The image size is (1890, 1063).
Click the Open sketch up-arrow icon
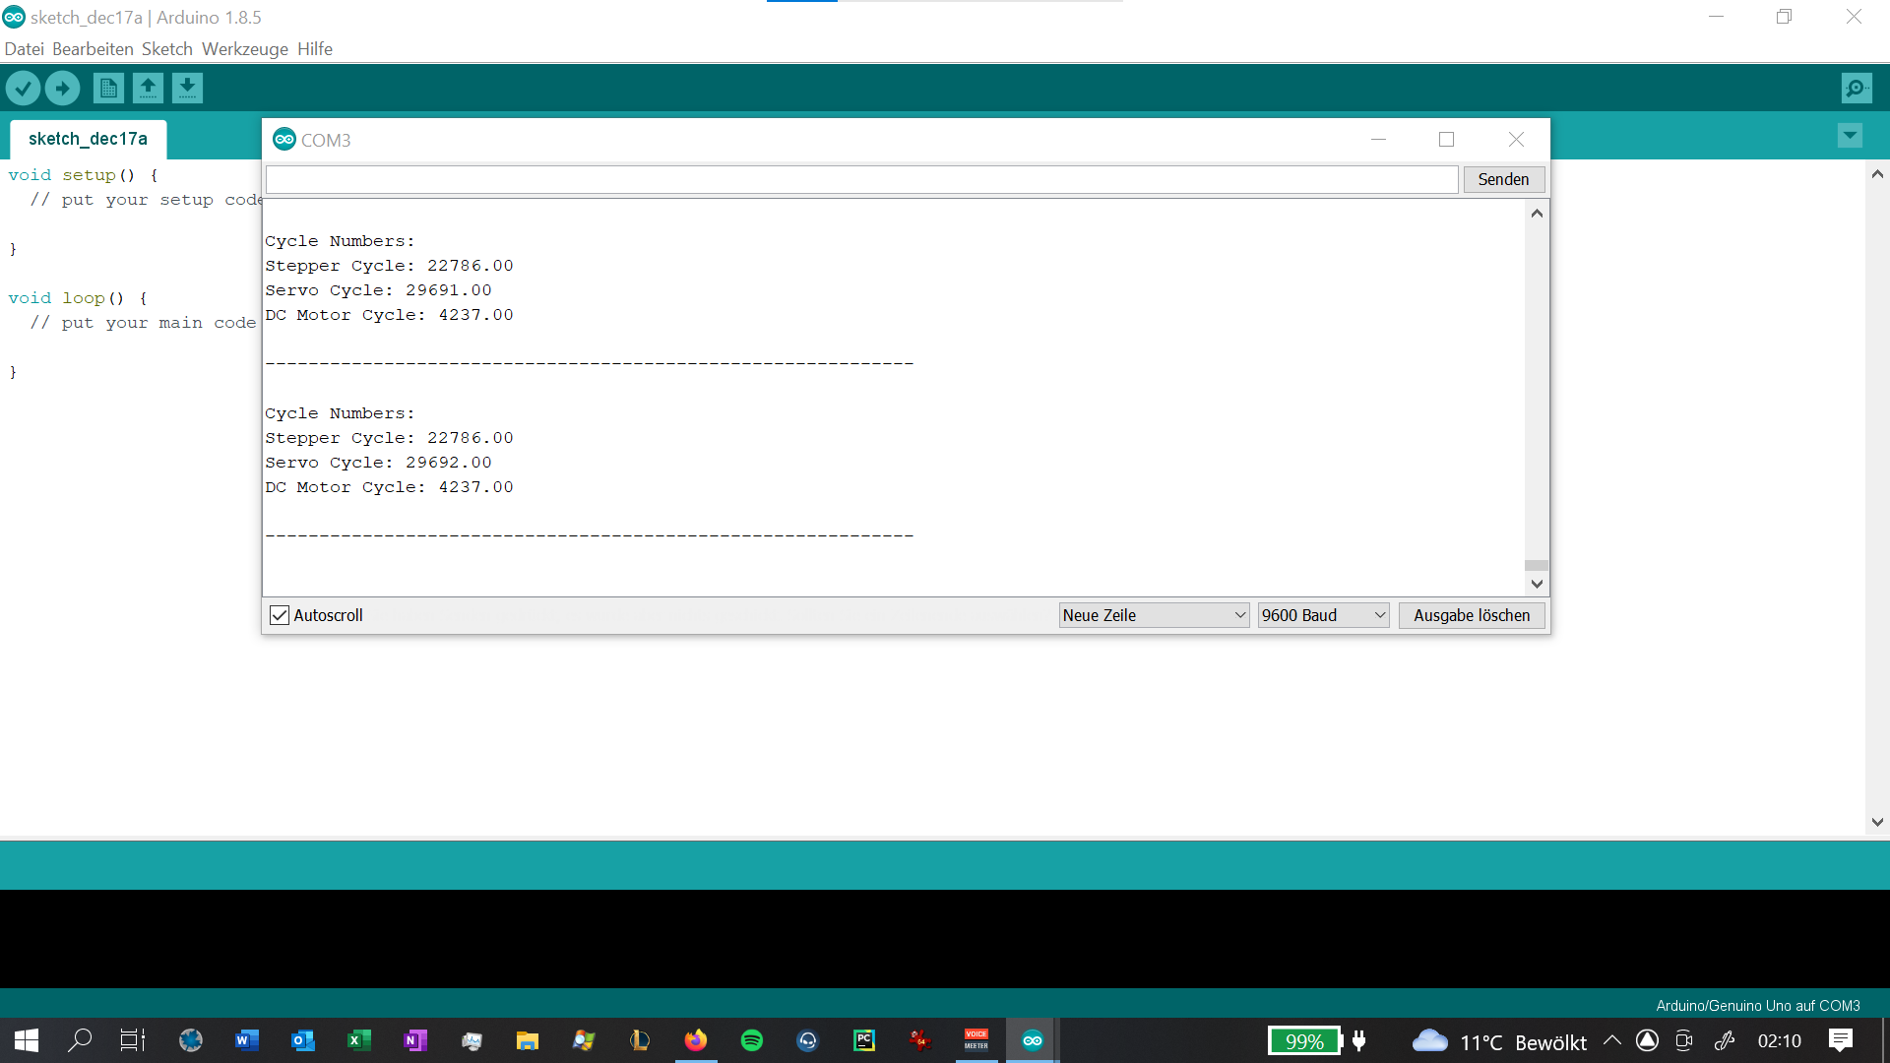pos(148,89)
